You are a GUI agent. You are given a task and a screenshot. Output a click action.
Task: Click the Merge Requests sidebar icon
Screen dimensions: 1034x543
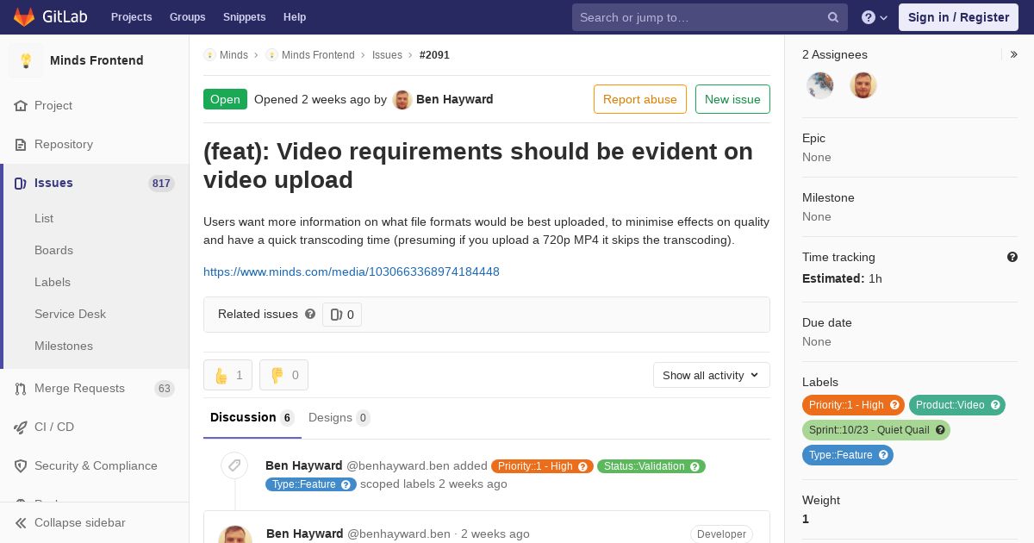21,389
